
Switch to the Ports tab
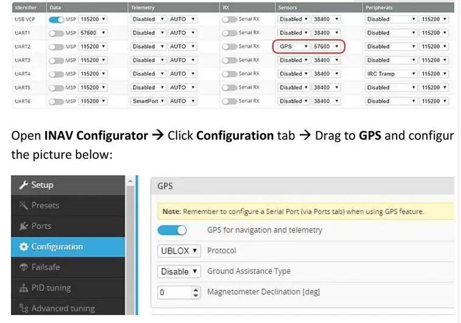68,226
